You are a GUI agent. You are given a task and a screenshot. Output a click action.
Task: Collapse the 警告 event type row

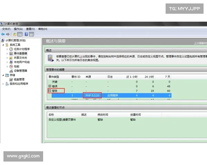[50, 91]
